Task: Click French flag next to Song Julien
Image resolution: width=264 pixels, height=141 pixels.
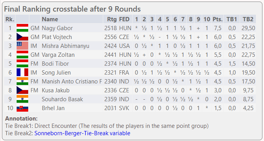Action: tap(22, 72)
